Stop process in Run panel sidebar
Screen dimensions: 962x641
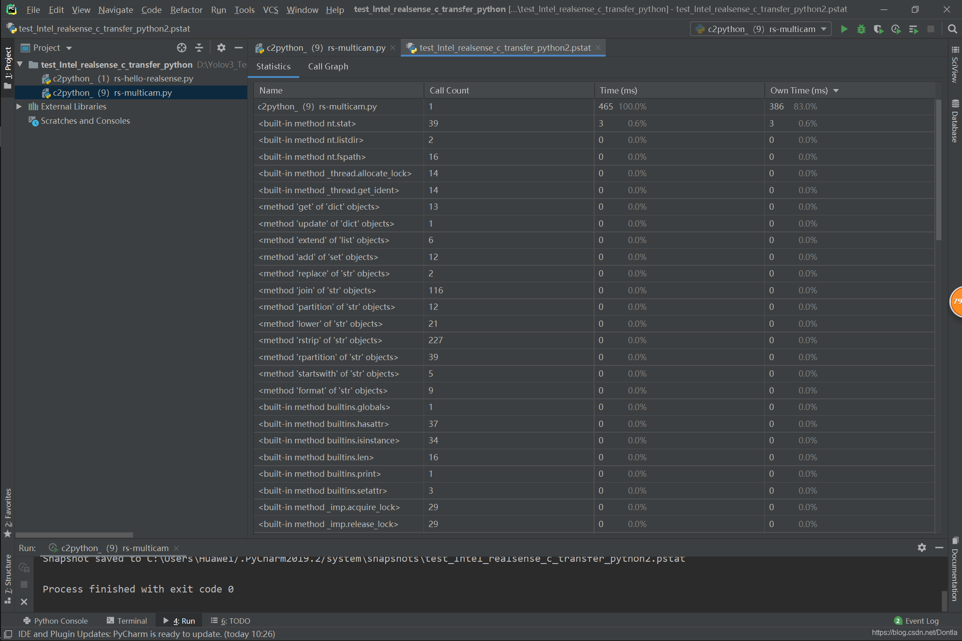[24, 584]
